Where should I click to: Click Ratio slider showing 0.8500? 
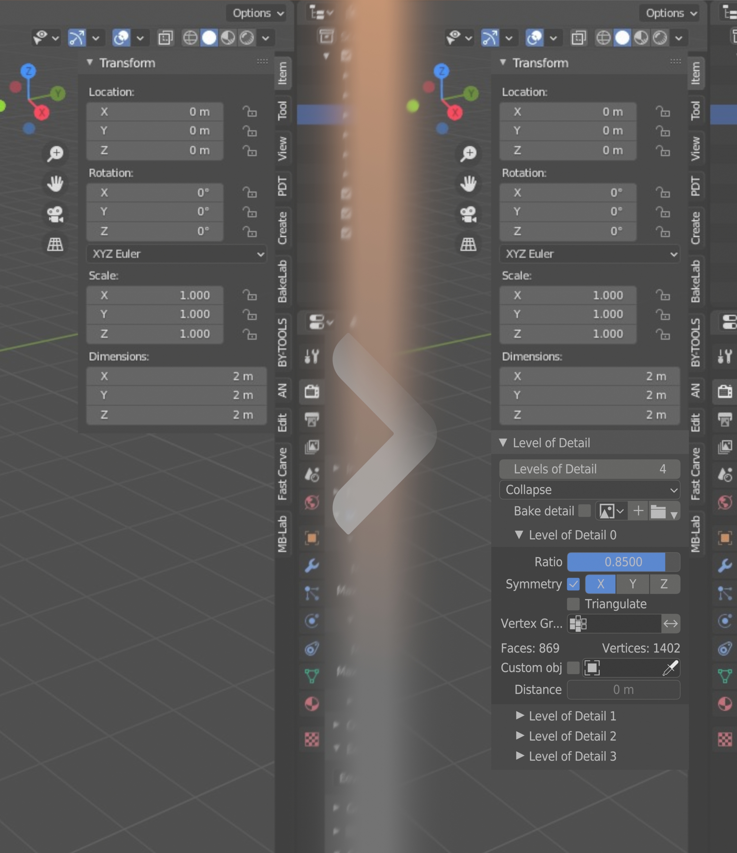click(x=623, y=562)
